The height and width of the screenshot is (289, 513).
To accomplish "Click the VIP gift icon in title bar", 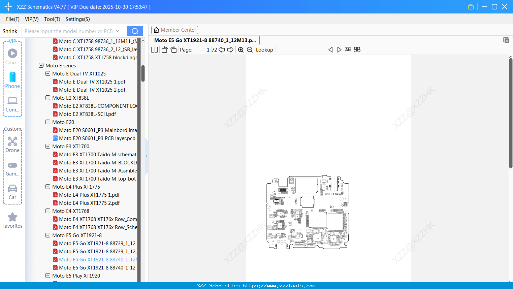I will pos(471,7).
